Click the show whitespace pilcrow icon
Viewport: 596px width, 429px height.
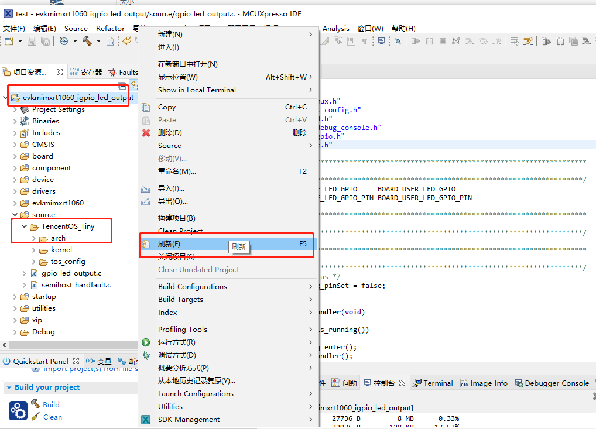pyautogui.click(x=365, y=41)
